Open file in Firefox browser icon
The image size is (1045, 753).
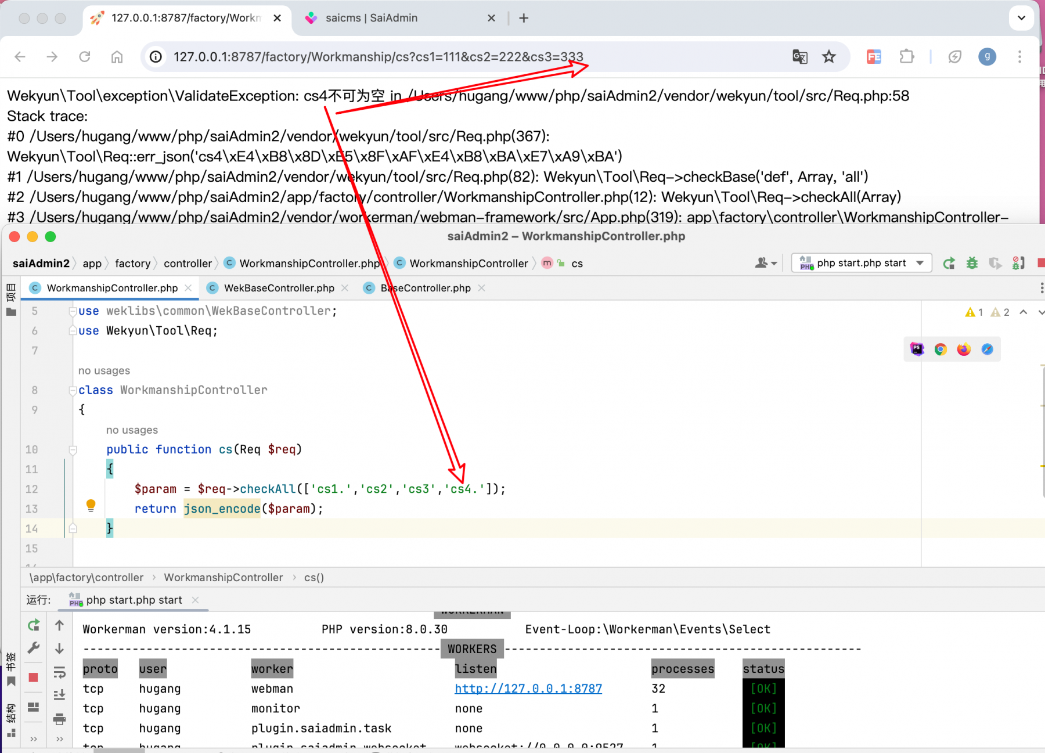click(x=964, y=349)
